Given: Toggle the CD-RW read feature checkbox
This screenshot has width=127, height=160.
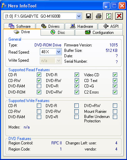Looking at the screenshot, I should [x=39, y=81].
